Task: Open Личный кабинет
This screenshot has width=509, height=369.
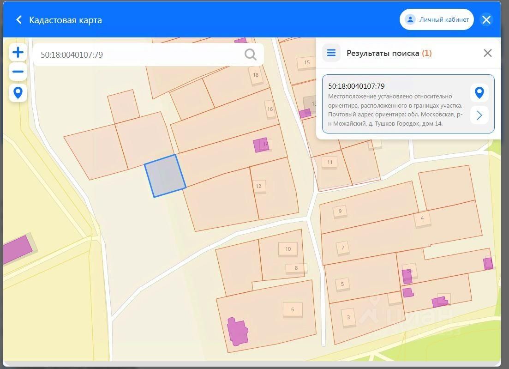Action: point(437,19)
